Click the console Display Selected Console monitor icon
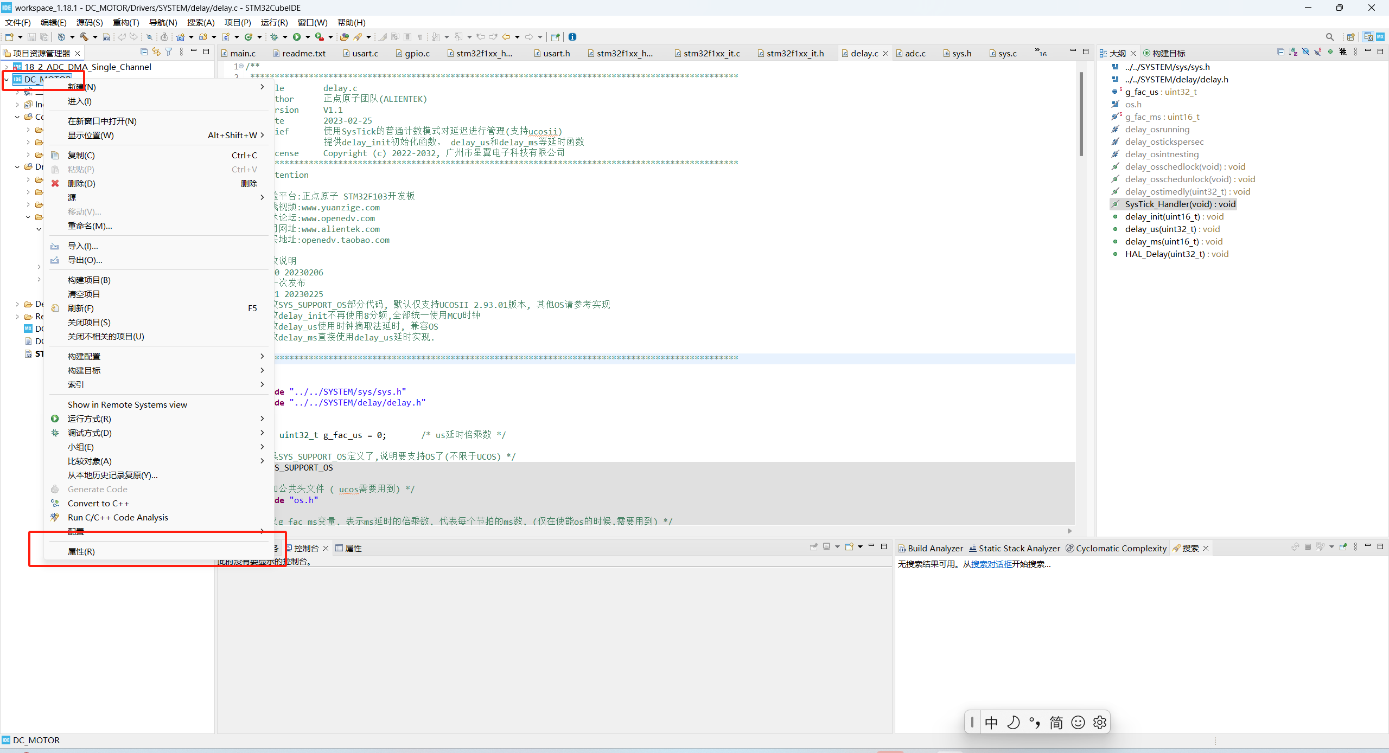The height and width of the screenshot is (753, 1389). (826, 546)
